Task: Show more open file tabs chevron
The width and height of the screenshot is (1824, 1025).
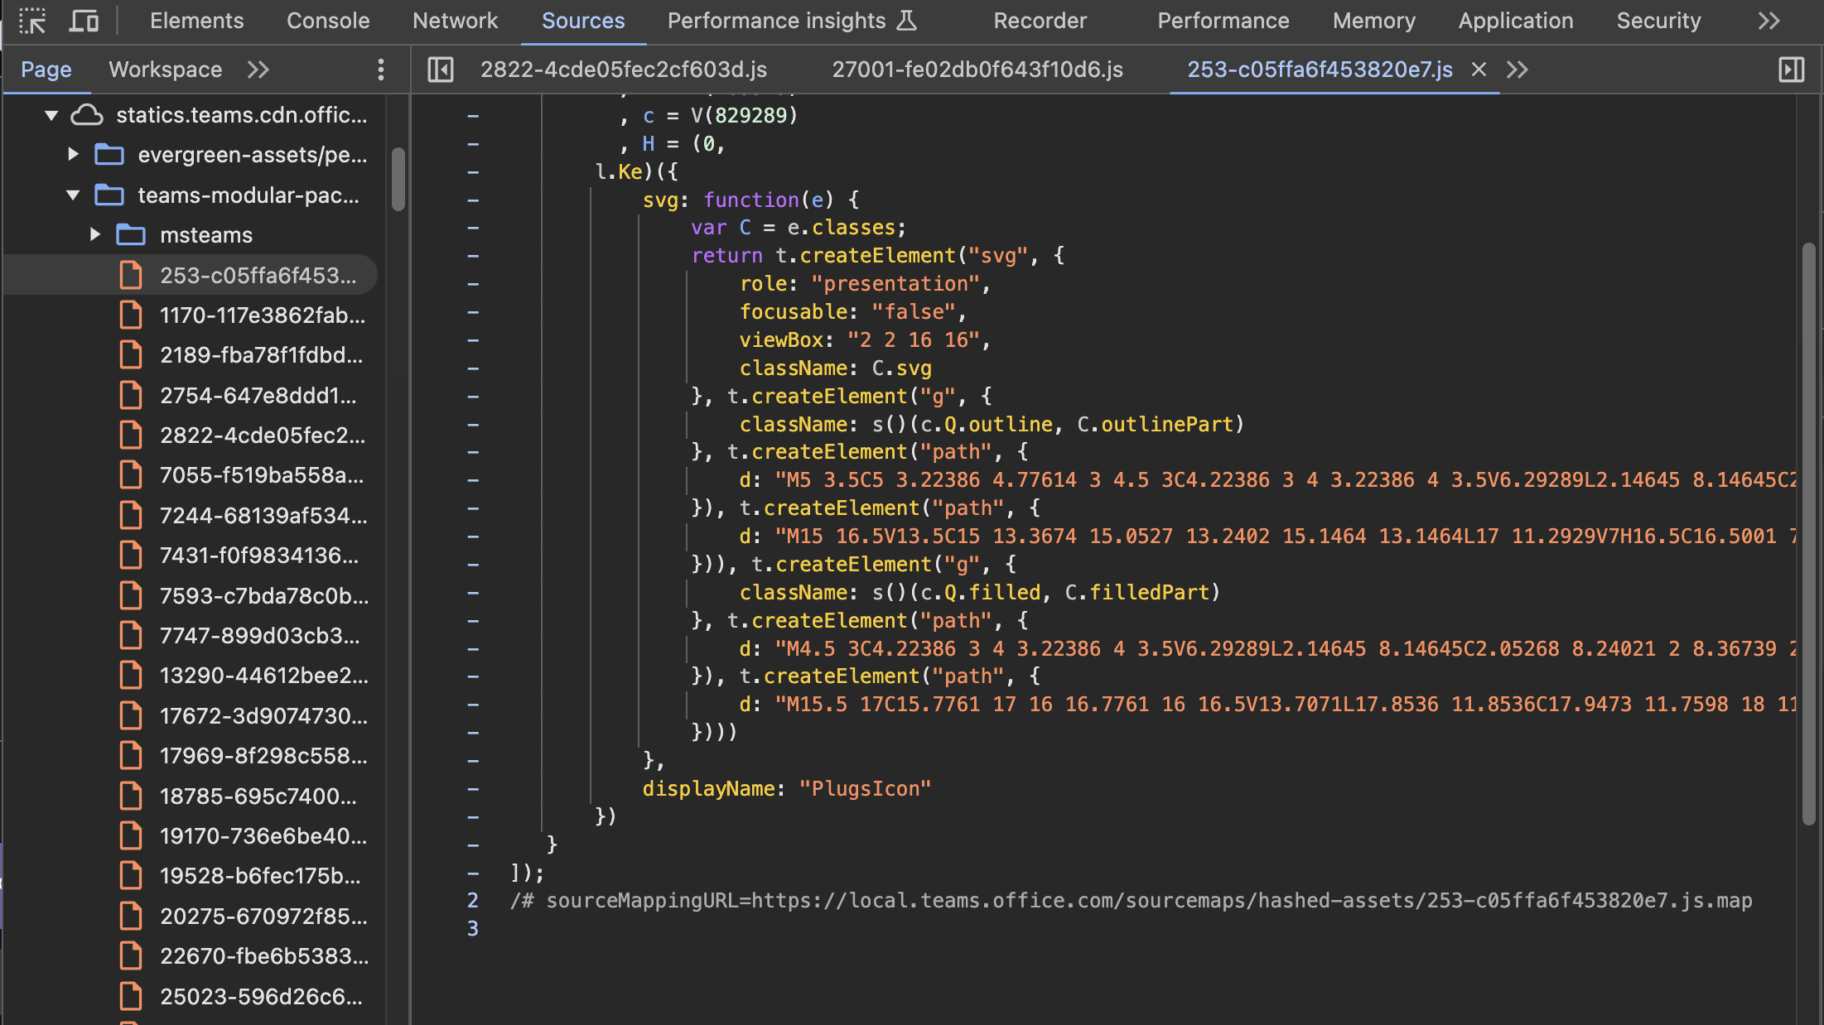Action: [1517, 70]
